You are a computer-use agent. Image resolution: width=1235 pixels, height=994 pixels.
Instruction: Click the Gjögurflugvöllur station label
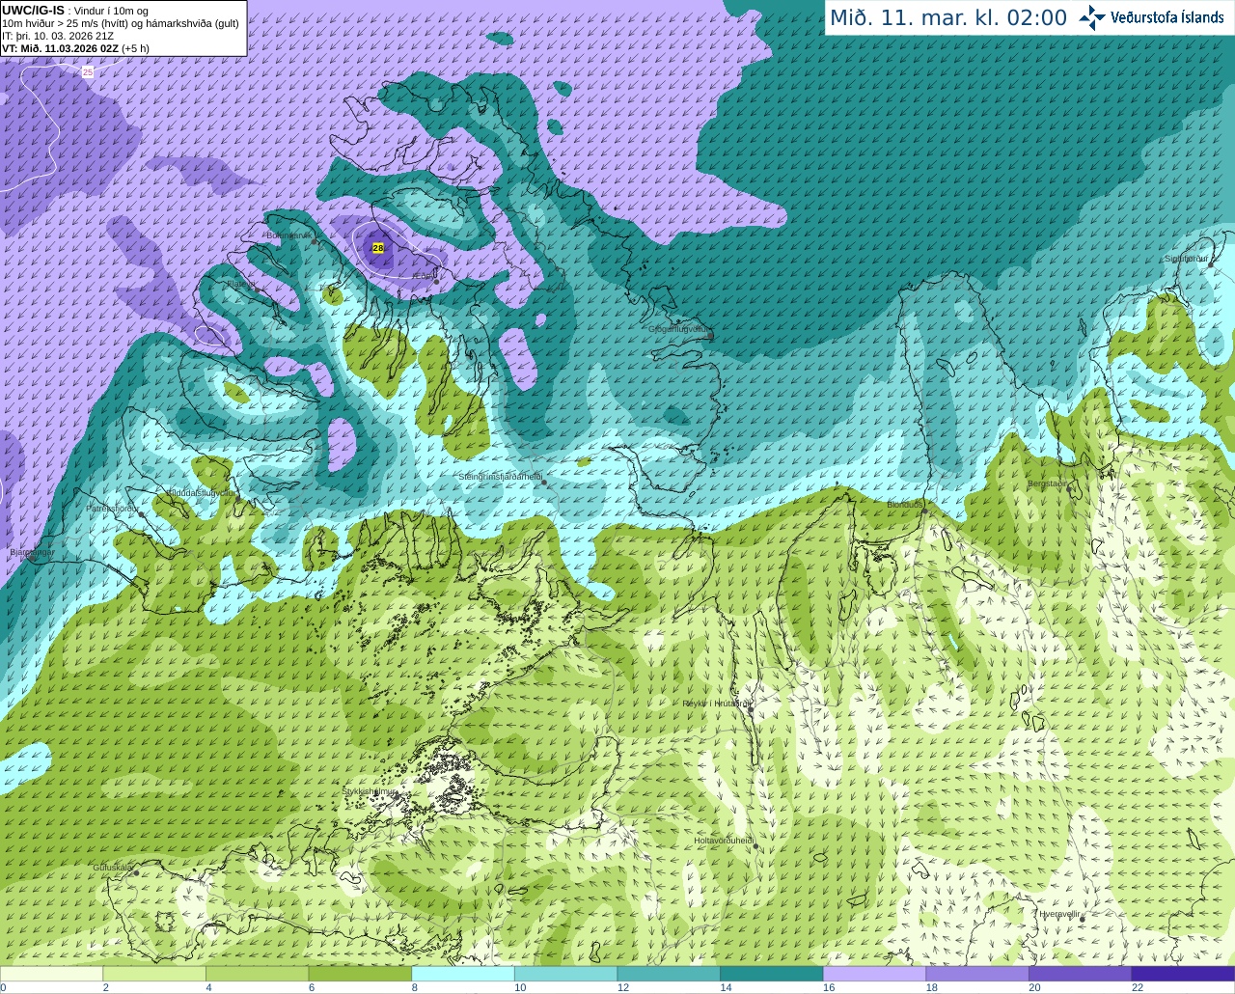(x=678, y=329)
